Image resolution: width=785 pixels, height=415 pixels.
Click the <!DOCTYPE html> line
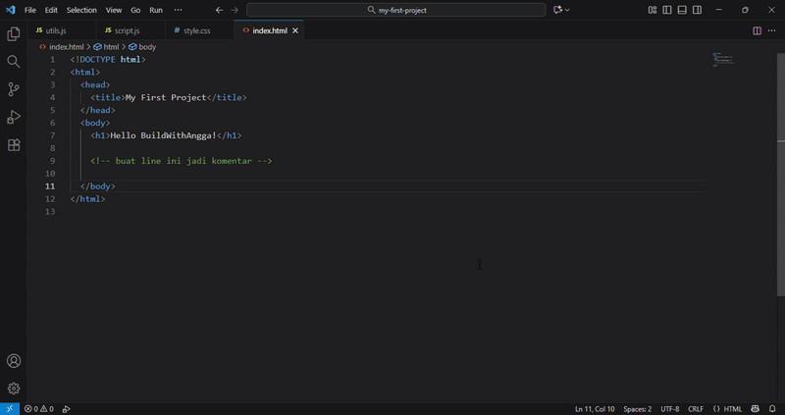pos(108,59)
